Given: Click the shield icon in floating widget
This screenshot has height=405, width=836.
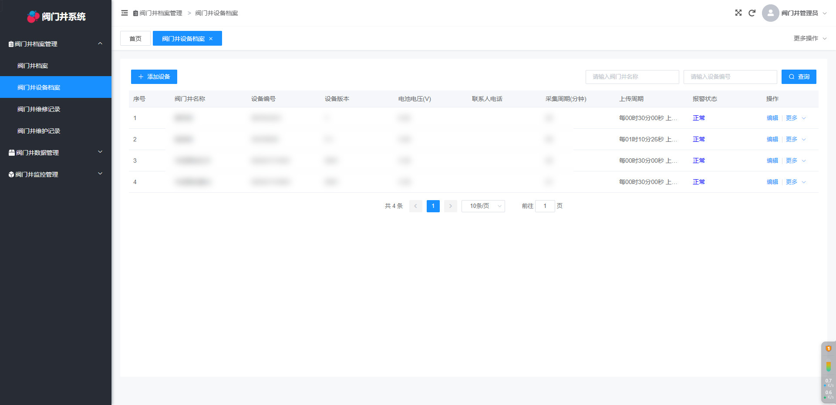Looking at the screenshot, I should (x=828, y=349).
